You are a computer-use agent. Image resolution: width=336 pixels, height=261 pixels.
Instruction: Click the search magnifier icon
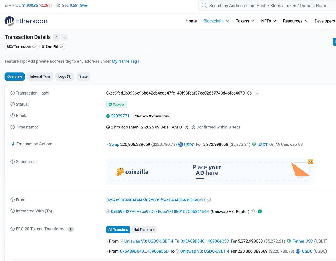204,6
